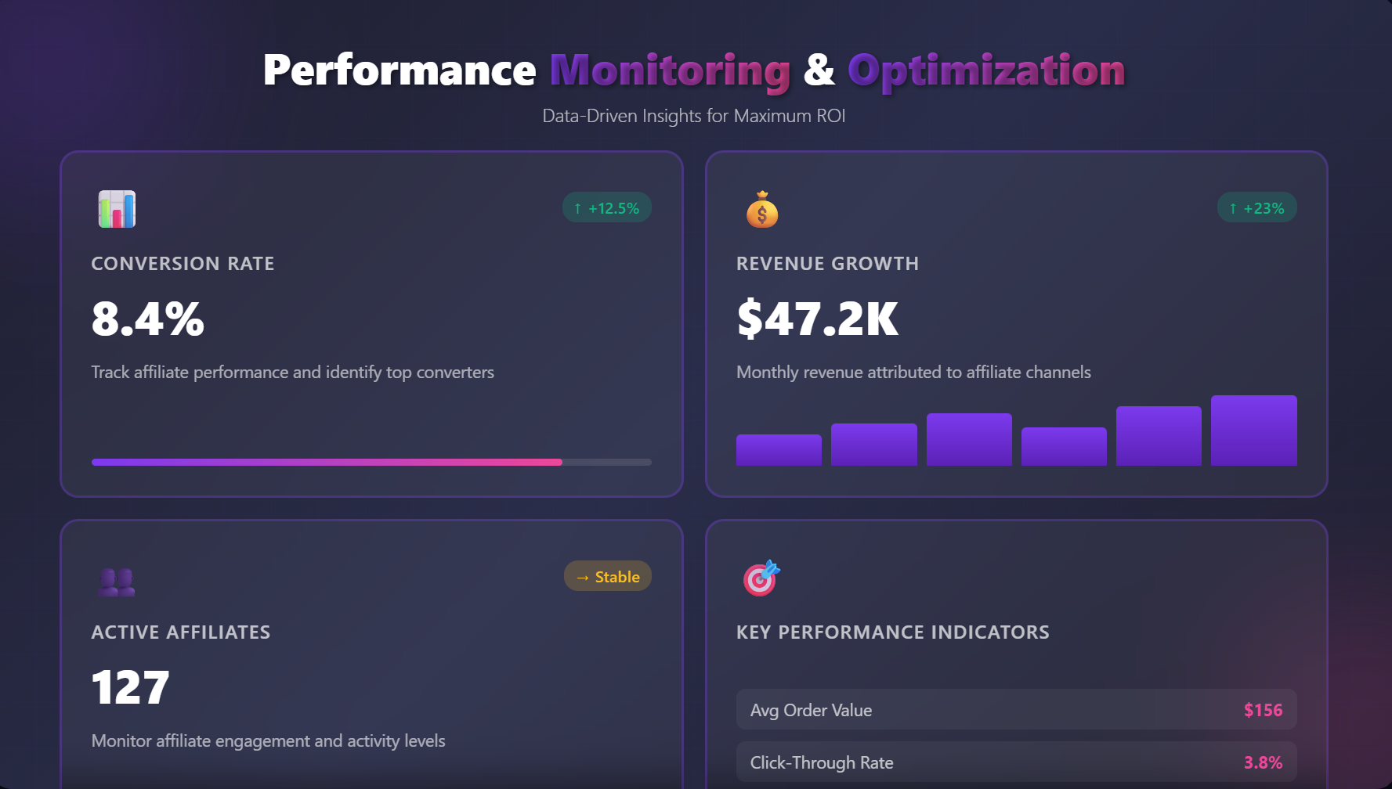Viewport: 1392px width, 789px height.
Task: Select the yellow Stable status badge
Action: pos(607,577)
